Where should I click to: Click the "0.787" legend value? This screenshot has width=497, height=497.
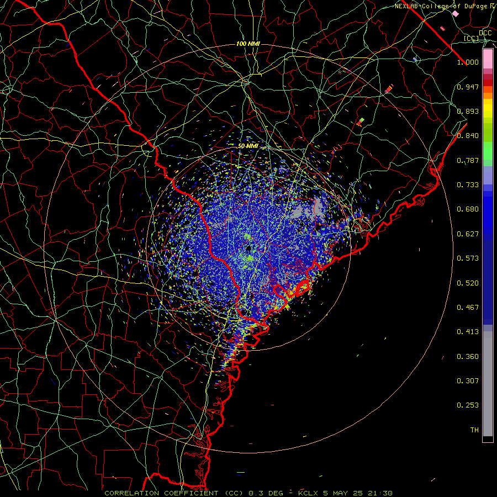coord(468,160)
